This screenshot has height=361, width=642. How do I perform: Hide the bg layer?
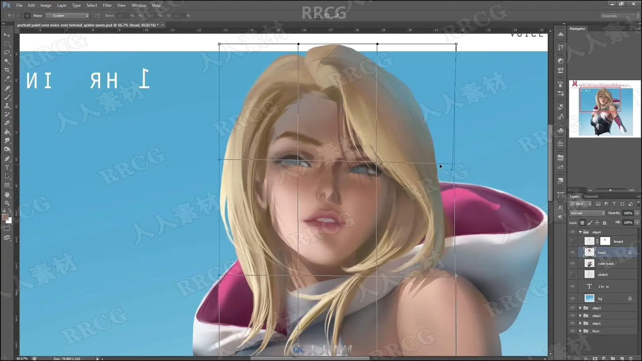[x=572, y=298]
